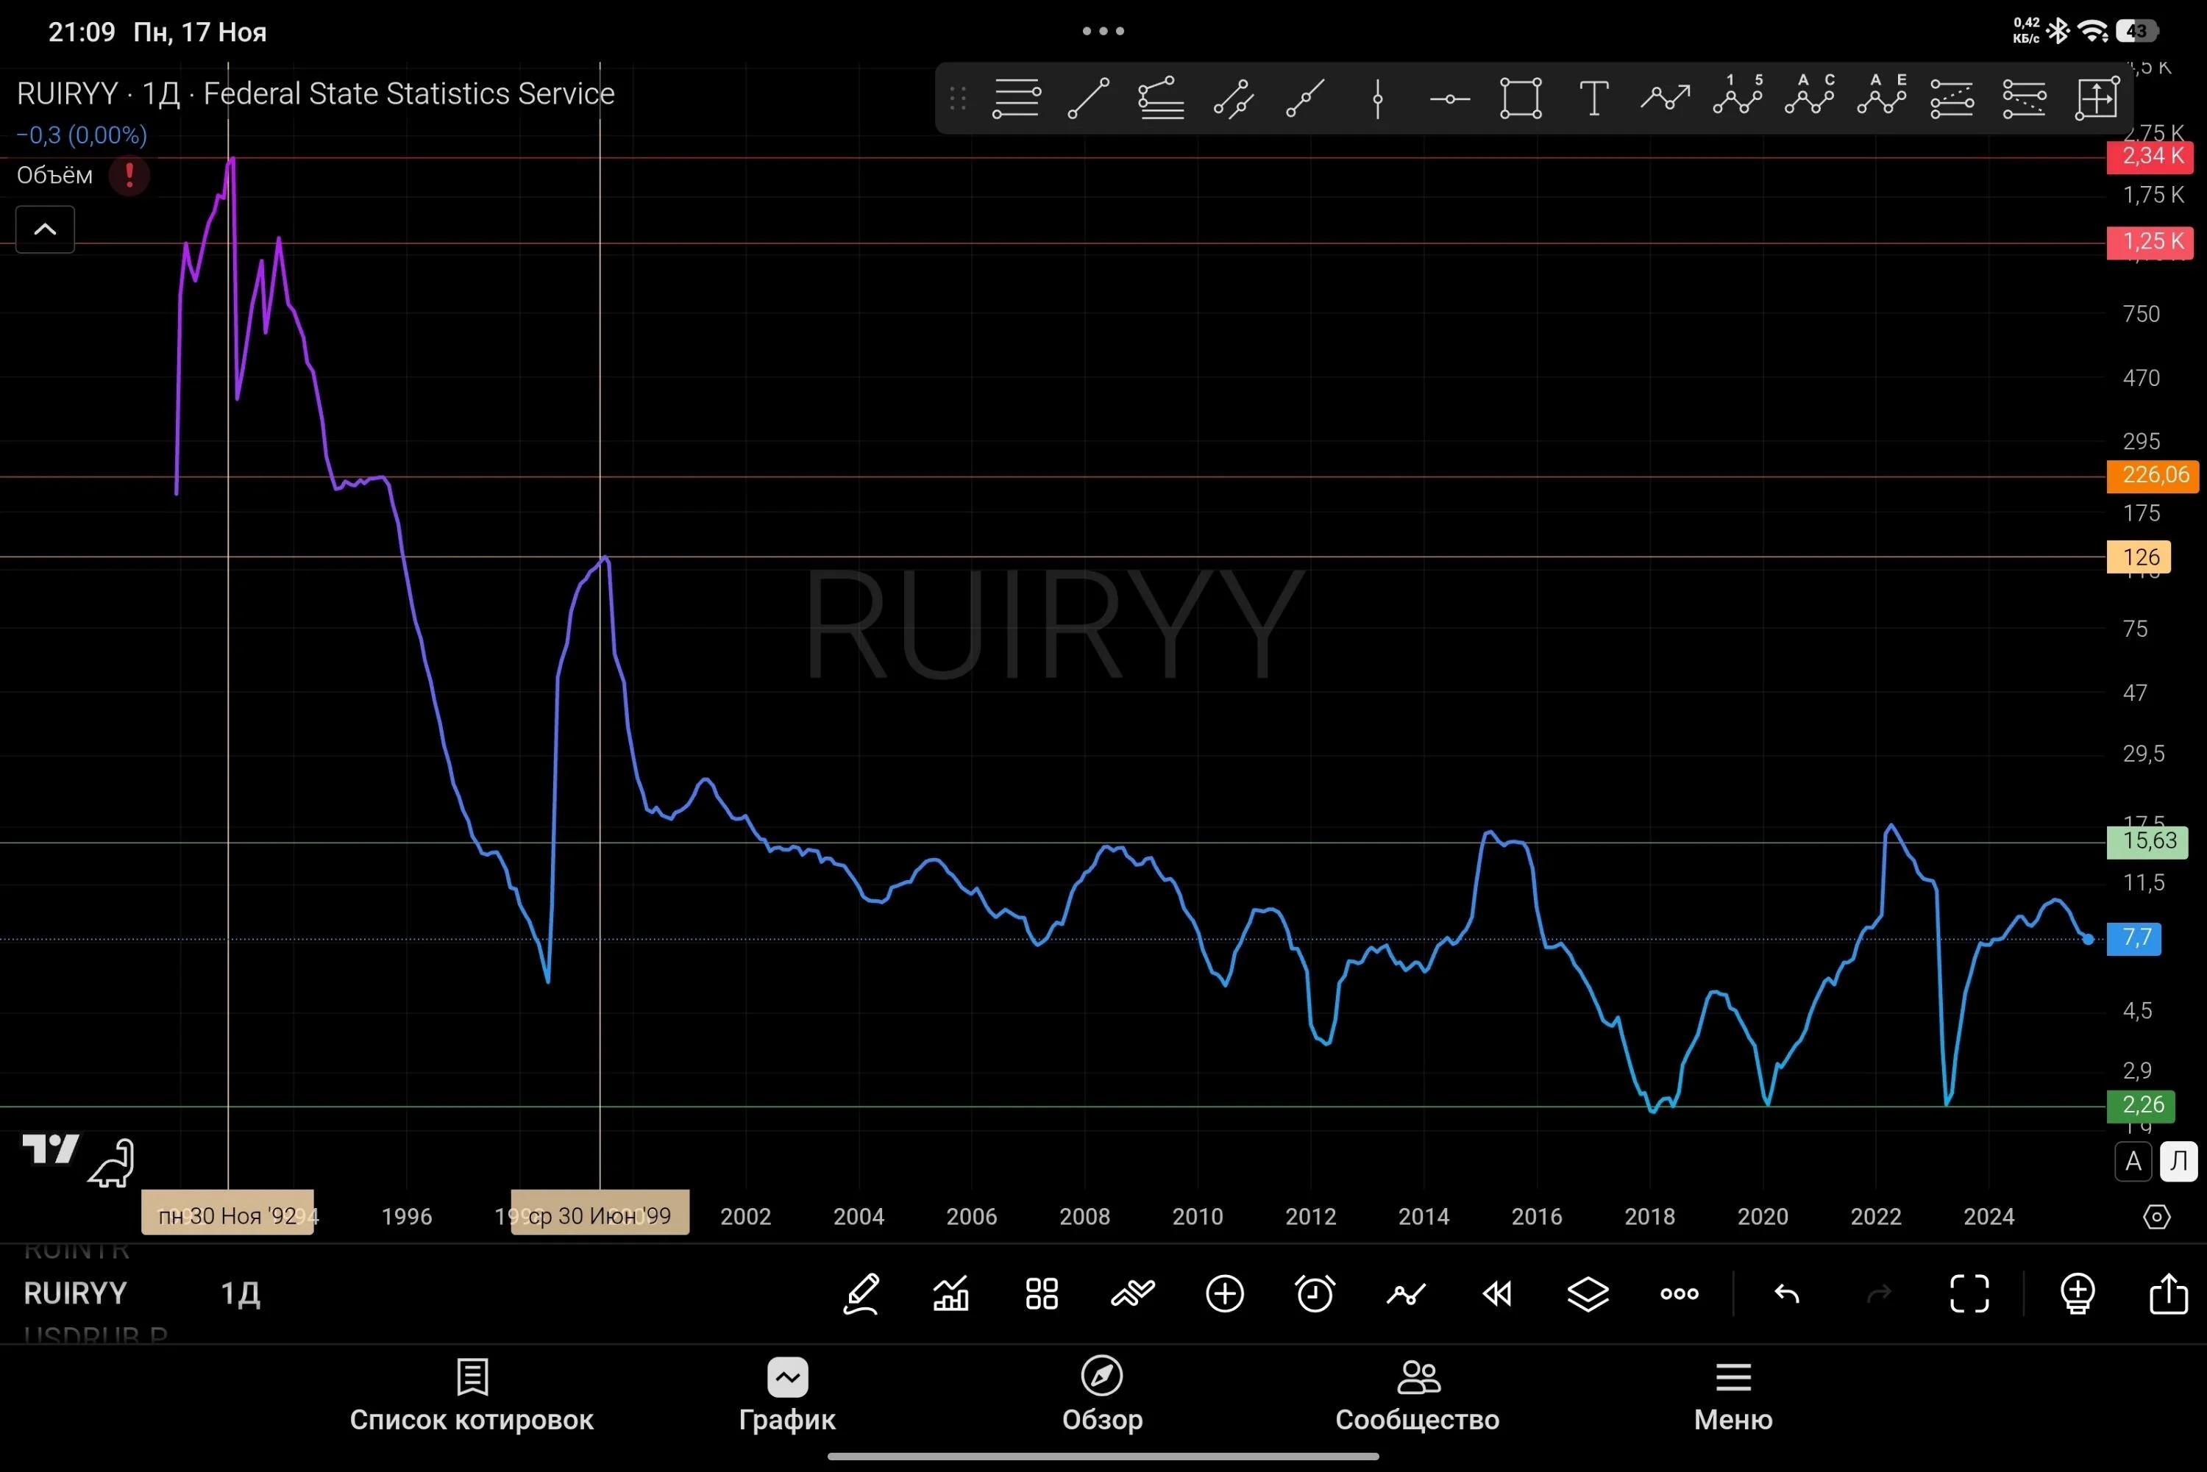2207x1472 pixels.
Task: Grab the drawing toolbar drag handle
Action: click(958, 98)
